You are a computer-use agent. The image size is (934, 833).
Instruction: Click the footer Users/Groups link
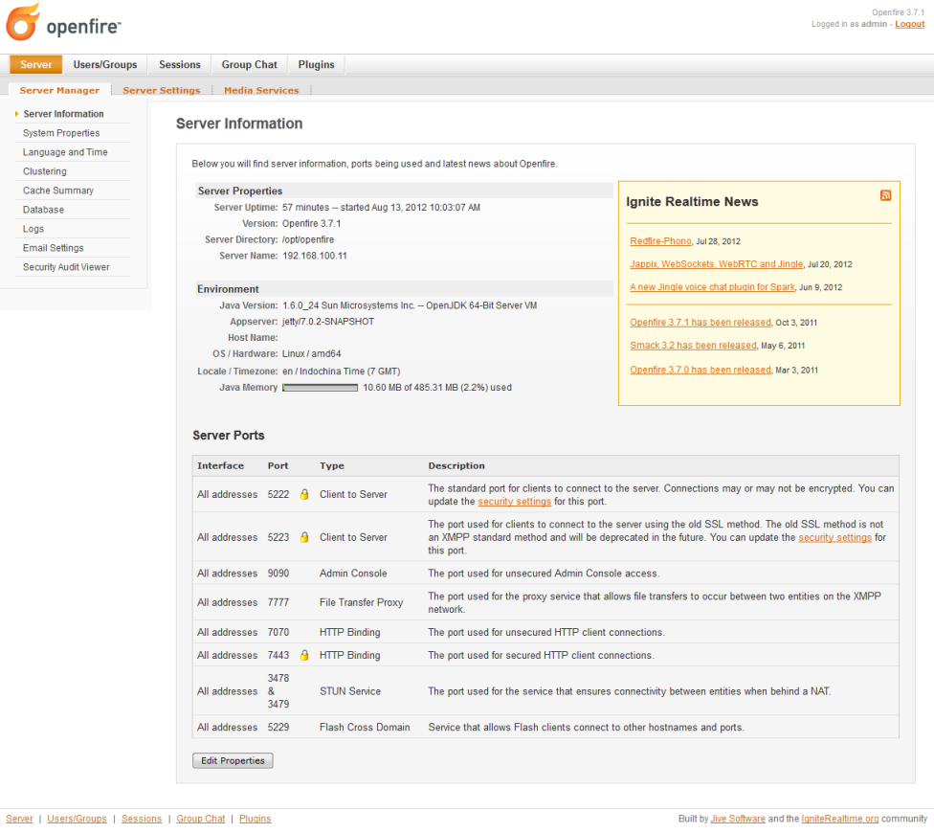pos(77,818)
